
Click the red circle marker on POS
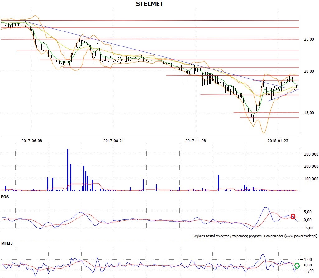(x=293, y=217)
